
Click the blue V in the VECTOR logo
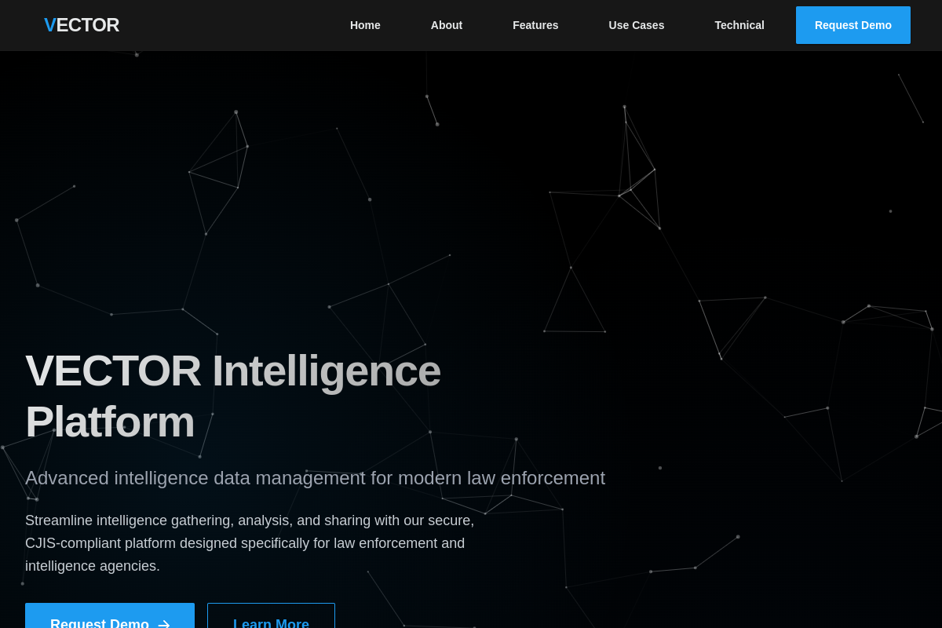point(50,25)
